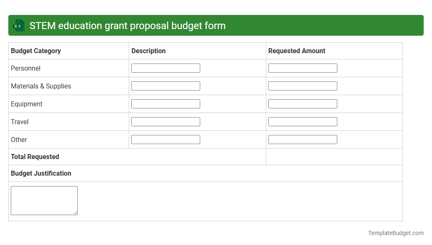The width and height of the screenshot is (432, 245).
Task: Click the Travel description input field
Action: tap(165, 121)
